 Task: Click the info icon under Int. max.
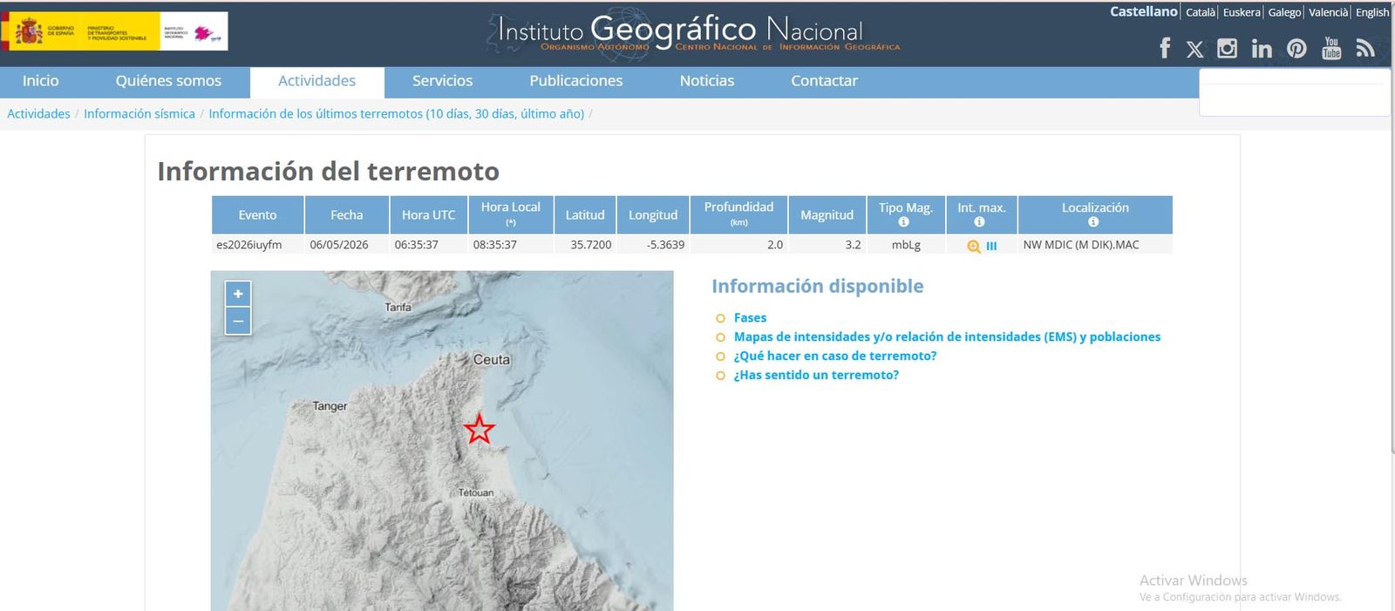(x=979, y=222)
